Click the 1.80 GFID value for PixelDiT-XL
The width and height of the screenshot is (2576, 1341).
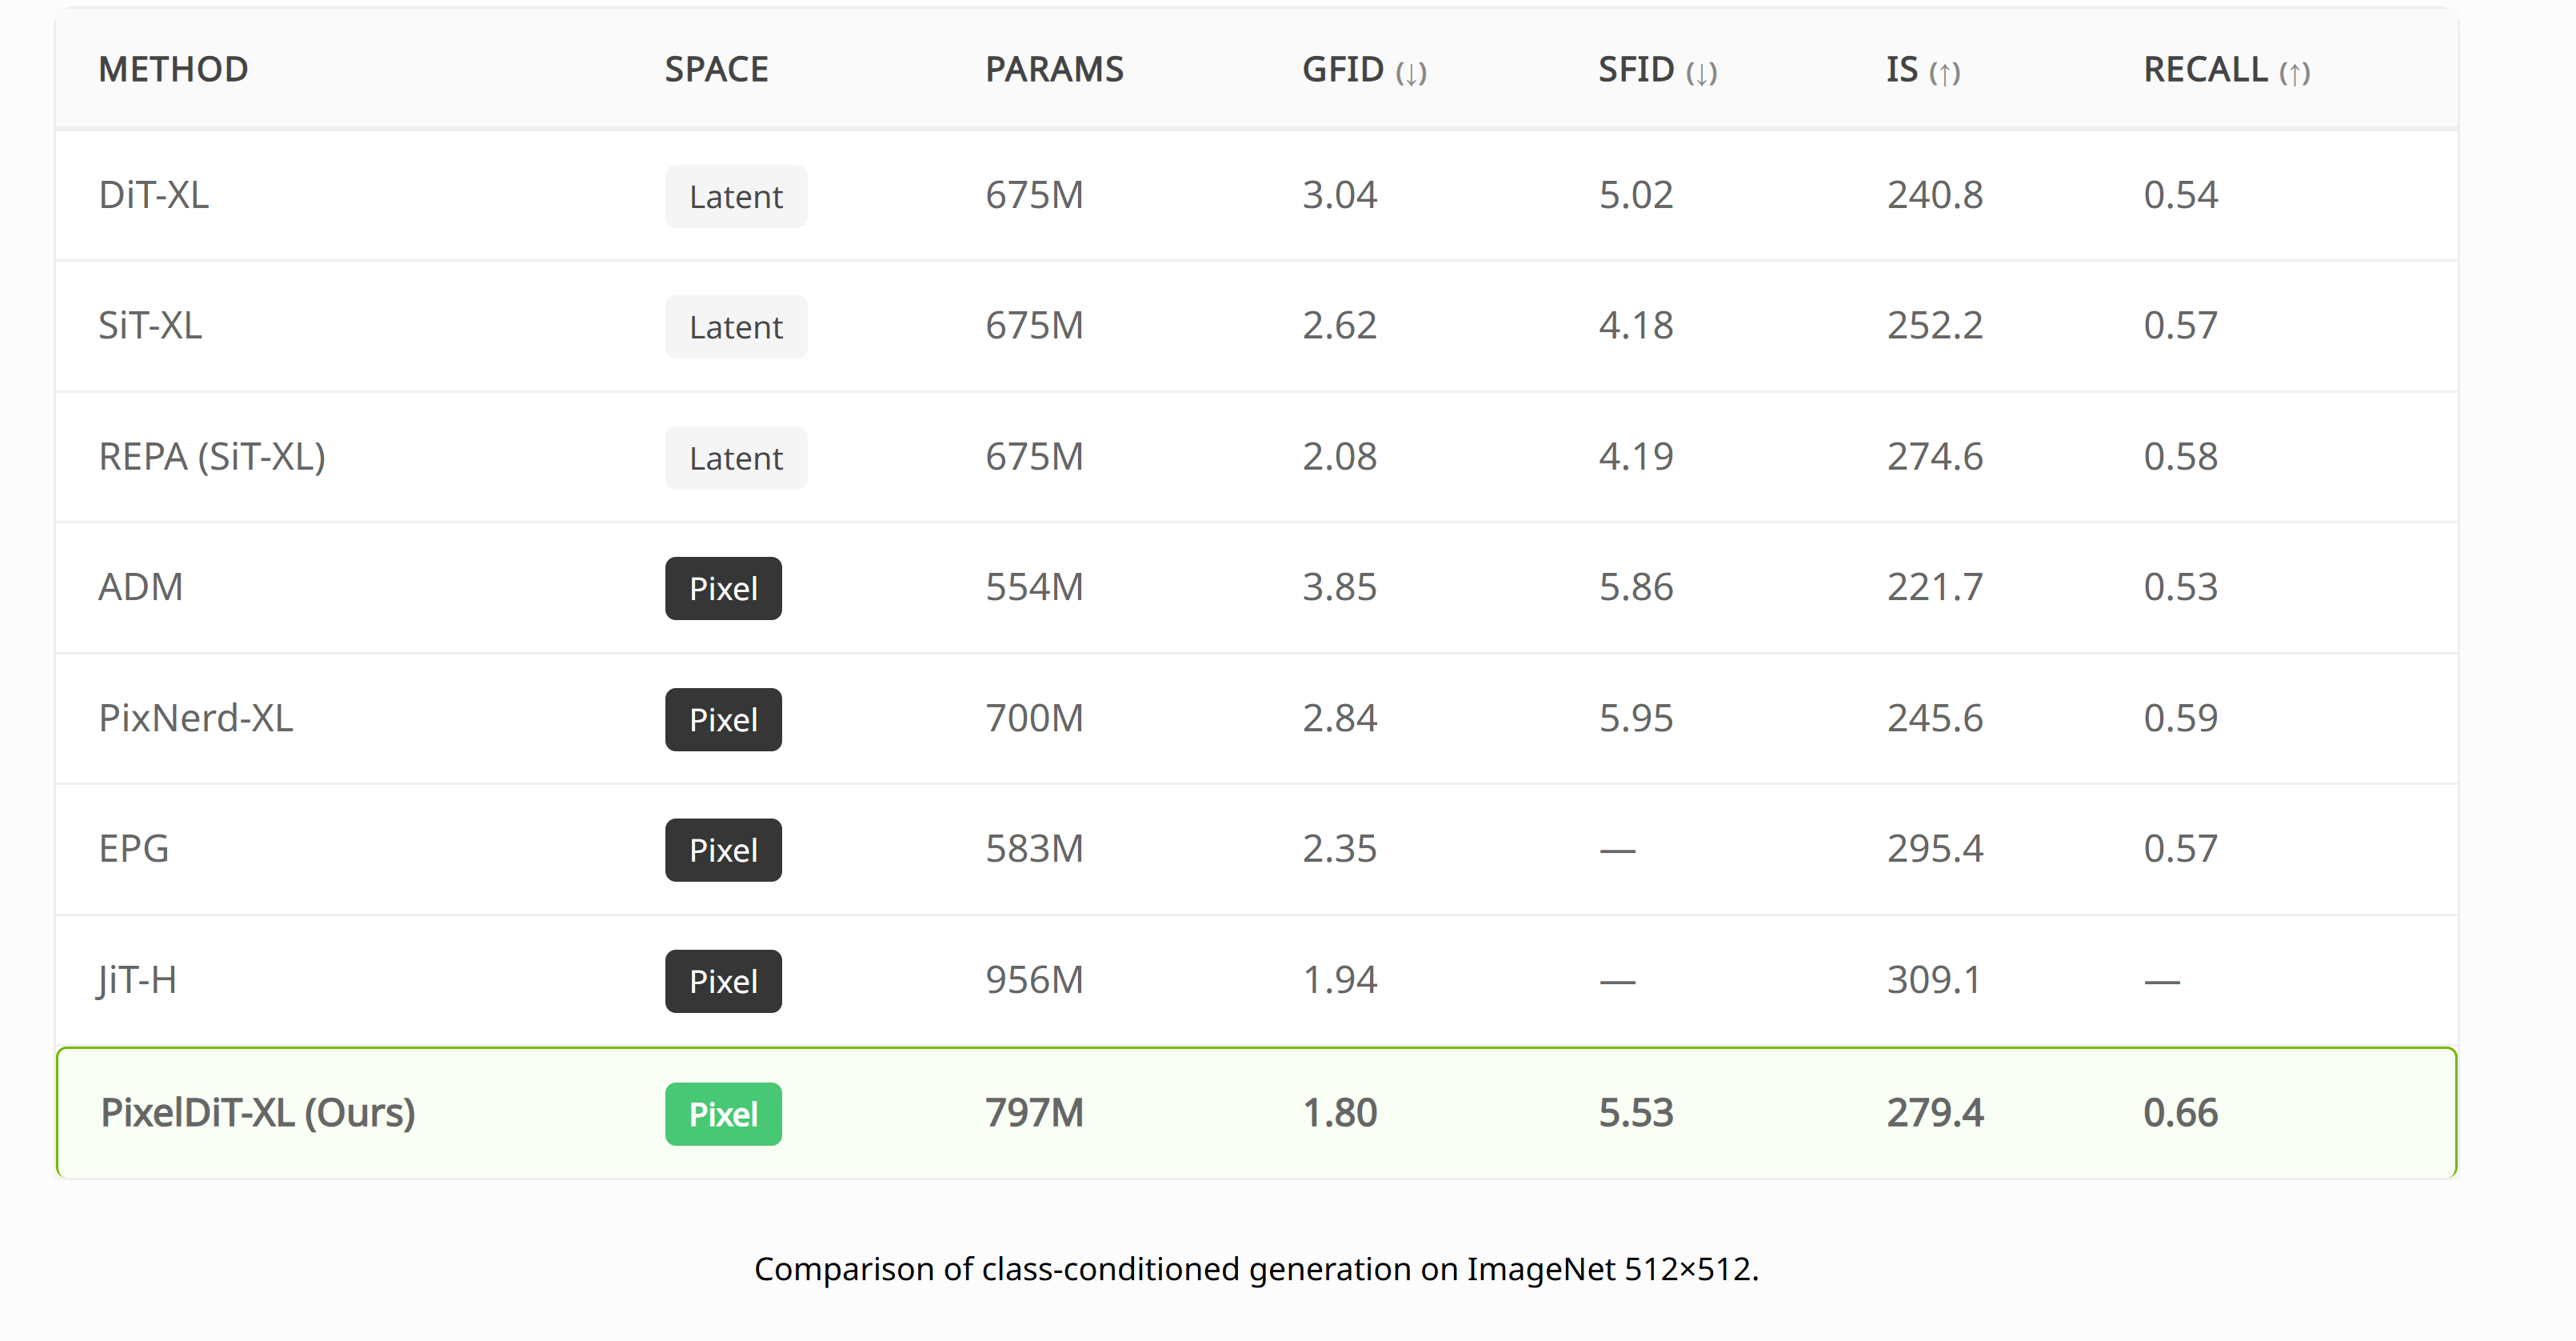(1339, 1113)
